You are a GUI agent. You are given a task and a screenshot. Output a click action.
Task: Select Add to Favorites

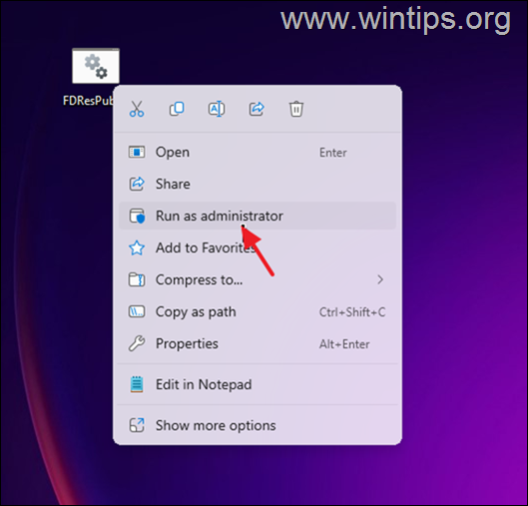(258, 248)
